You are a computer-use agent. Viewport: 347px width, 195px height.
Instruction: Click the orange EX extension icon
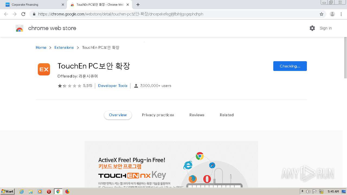tap(44, 69)
